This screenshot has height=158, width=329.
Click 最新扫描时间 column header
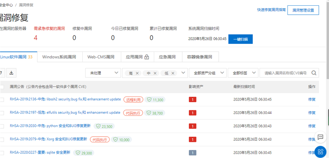[x=244, y=87]
